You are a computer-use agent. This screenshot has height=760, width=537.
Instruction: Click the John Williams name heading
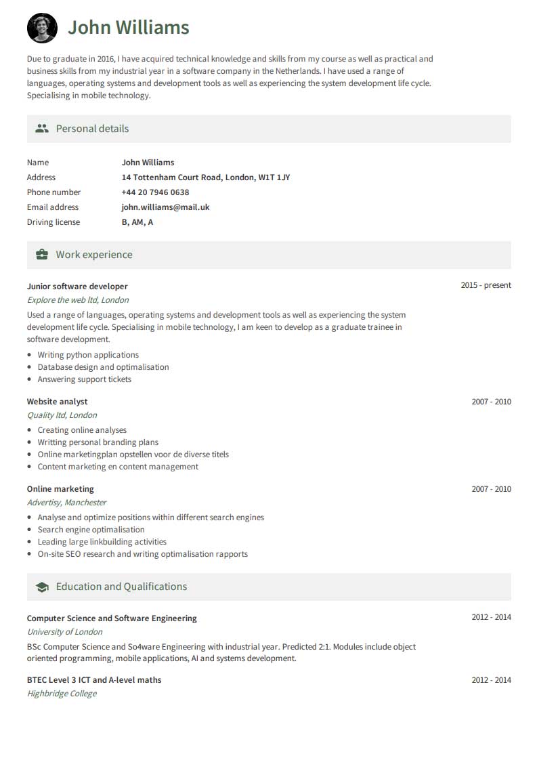tap(129, 28)
